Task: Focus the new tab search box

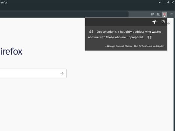Action: [x=33, y=73]
